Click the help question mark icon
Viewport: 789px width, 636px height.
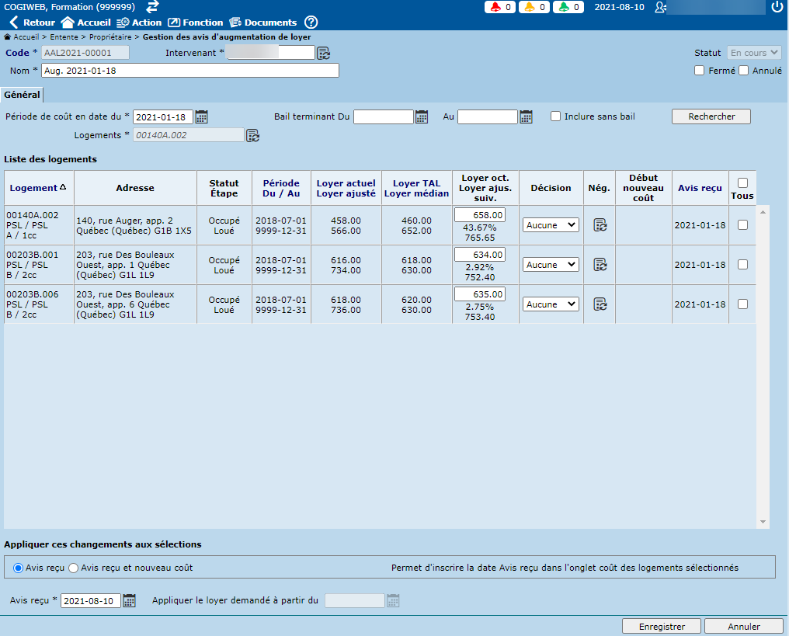tap(311, 23)
